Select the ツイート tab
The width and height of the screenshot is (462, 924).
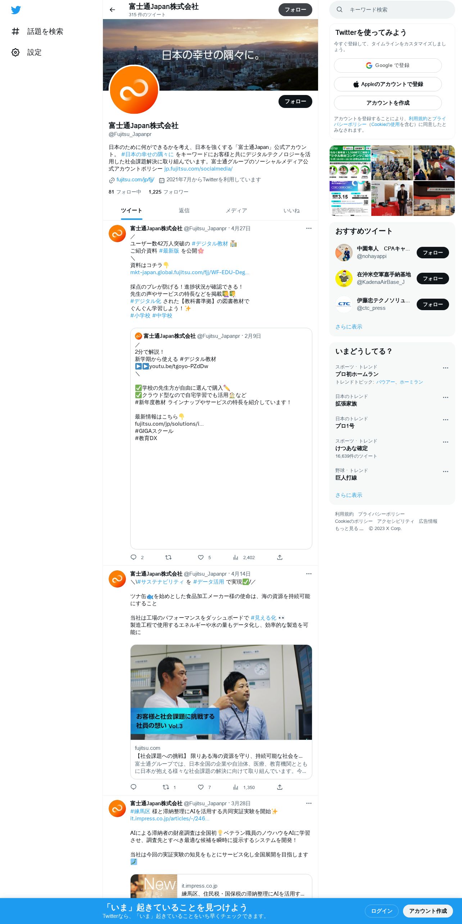131,210
